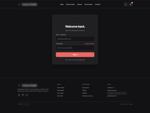Click the 'Manchester, UK' footer text

112,96
